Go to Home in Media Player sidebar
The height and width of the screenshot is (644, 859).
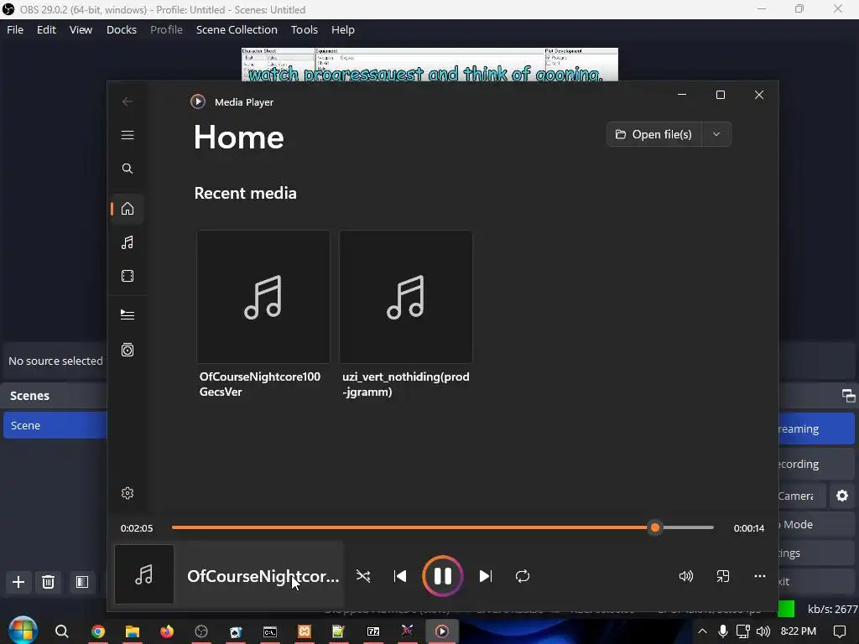point(128,209)
